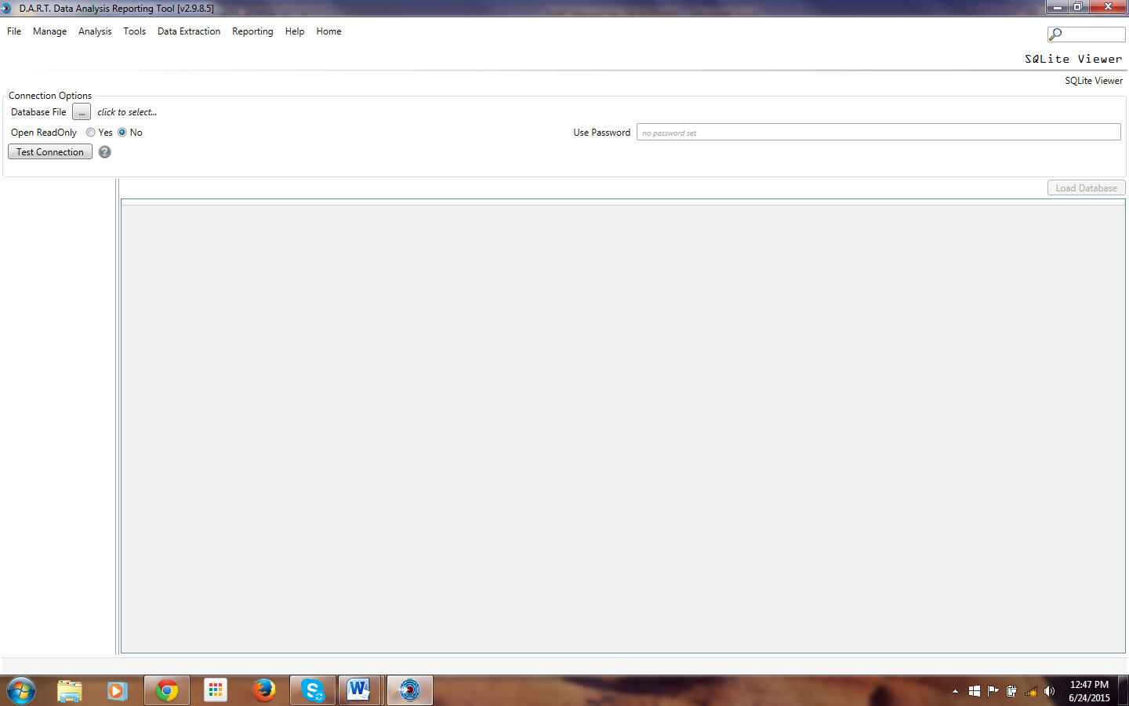1129x706 pixels.
Task: Click the Show Desktop strip
Action: pyautogui.click(x=1124, y=690)
